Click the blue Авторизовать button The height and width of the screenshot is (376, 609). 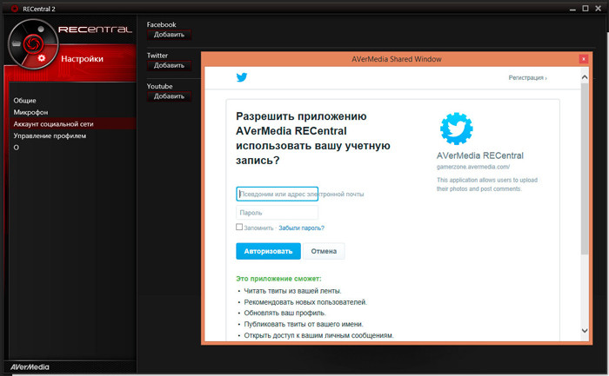click(268, 251)
